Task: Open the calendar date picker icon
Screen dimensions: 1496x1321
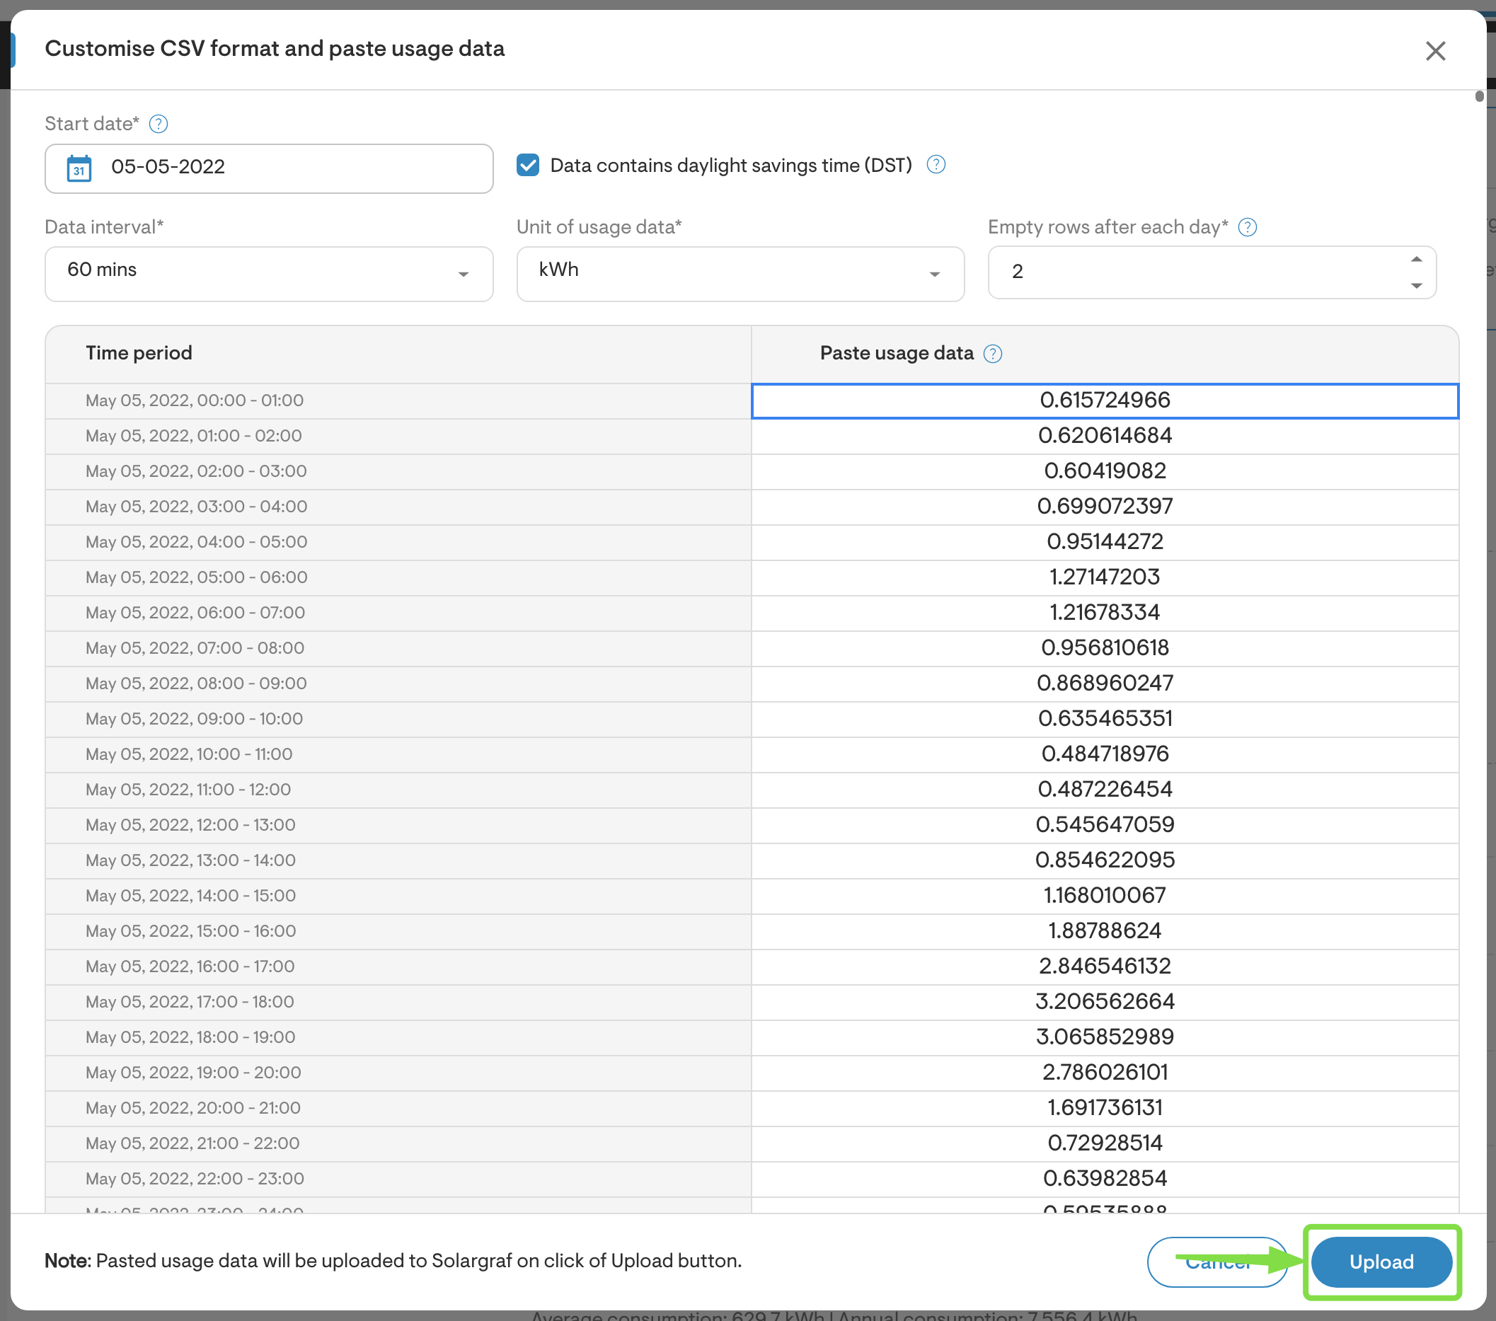Action: point(79,168)
